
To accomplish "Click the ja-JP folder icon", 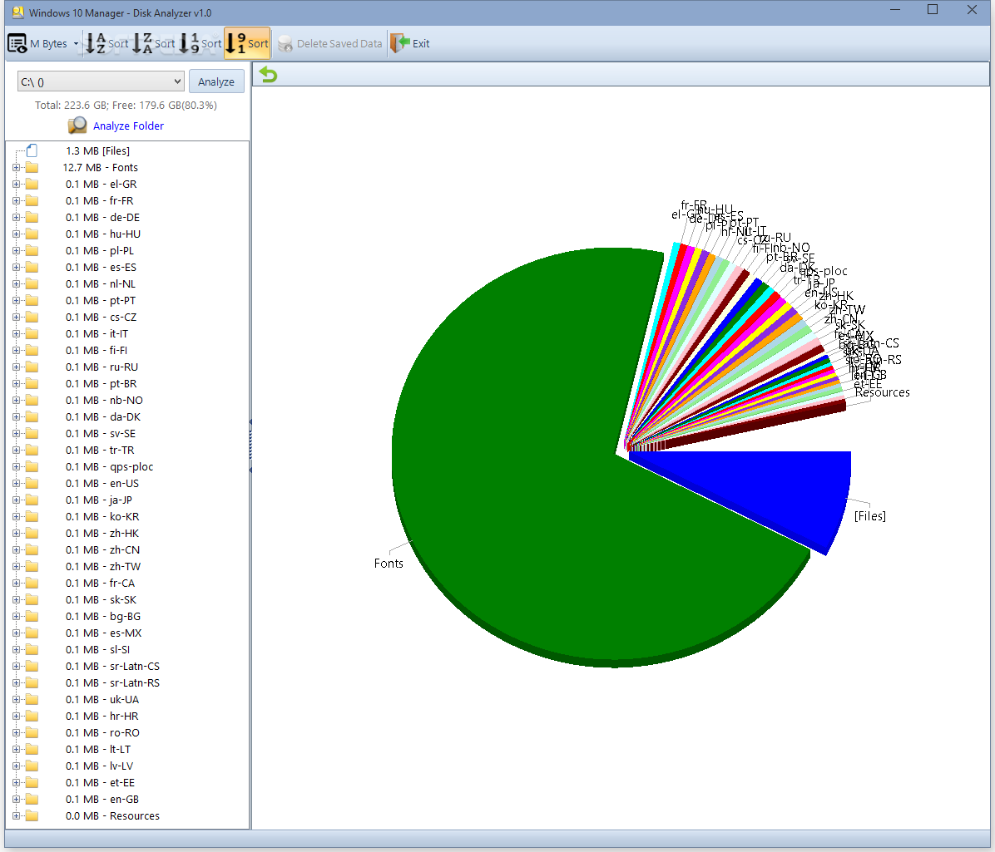I will point(32,500).
